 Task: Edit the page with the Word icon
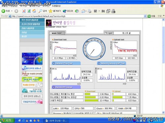point(95,11)
